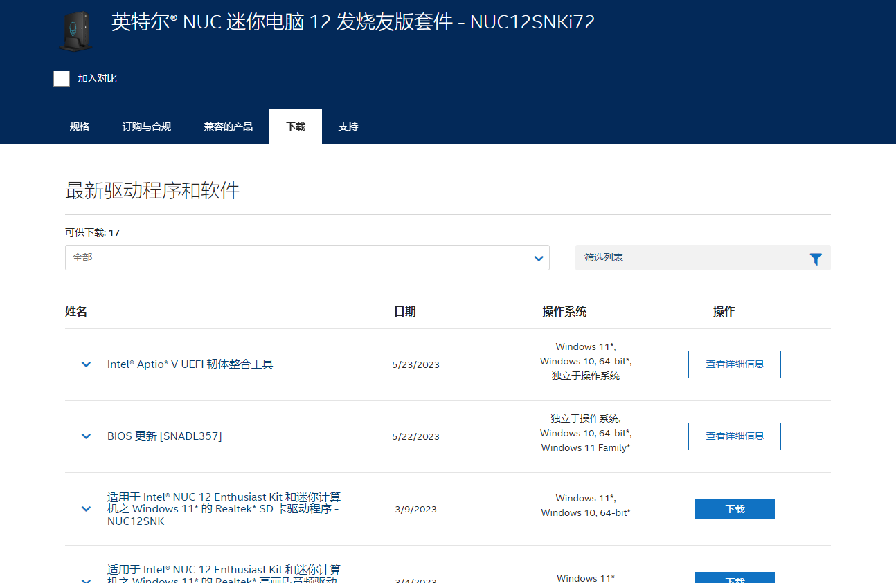Click the 姓名 column header

[x=76, y=312]
